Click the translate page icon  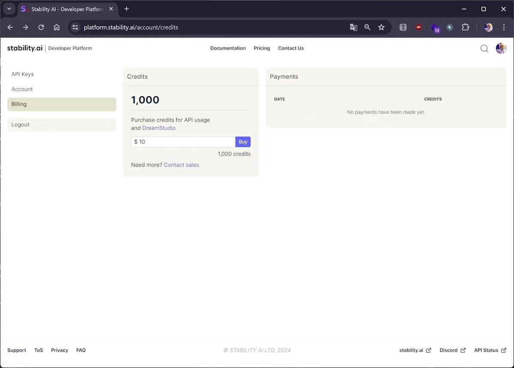coord(353,27)
